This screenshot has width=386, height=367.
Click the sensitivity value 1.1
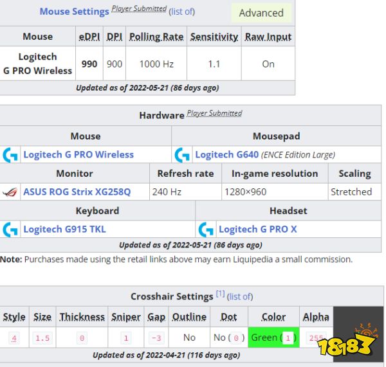coord(214,64)
